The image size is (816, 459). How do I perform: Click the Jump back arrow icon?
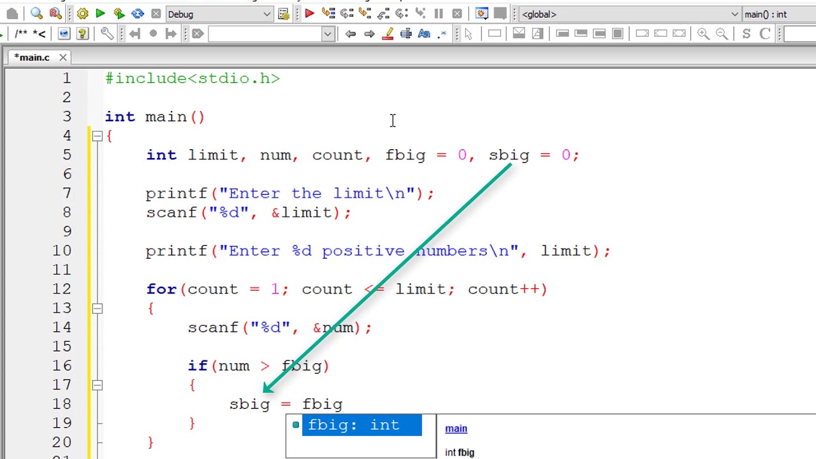(351, 34)
